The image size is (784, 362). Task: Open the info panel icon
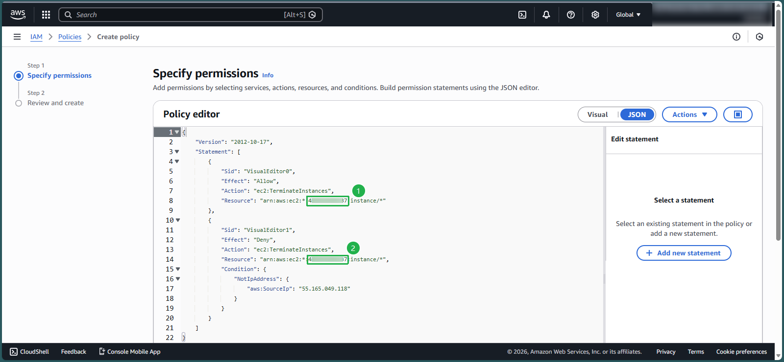(x=736, y=37)
